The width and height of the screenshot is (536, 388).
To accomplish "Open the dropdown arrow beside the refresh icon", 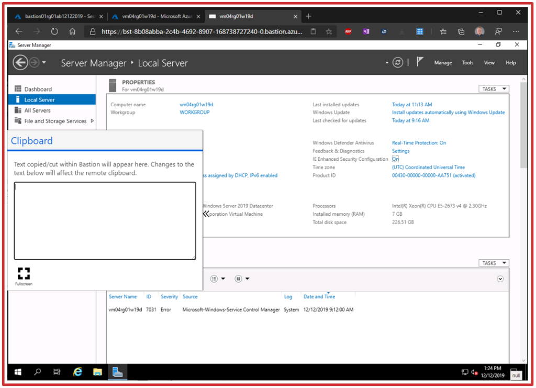I will (x=387, y=63).
